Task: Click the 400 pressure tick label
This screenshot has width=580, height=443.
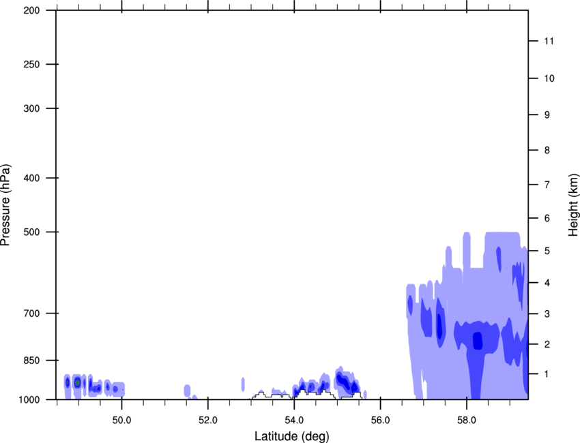Action: point(31,178)
